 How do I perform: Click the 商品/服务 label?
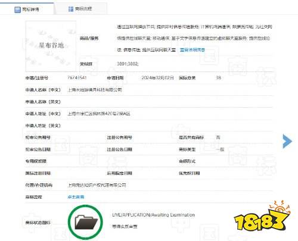click(x=89, y=38)
